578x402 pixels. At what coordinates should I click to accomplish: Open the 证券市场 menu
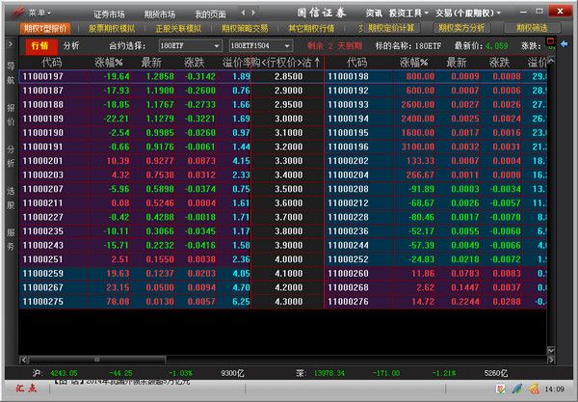tap(109, 14)
